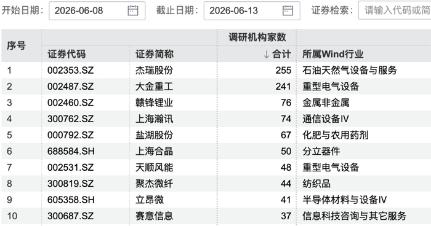This screenshot has width=431, height=226.
Task: Select stock code 002531.SZ
Action: (70, 167)
